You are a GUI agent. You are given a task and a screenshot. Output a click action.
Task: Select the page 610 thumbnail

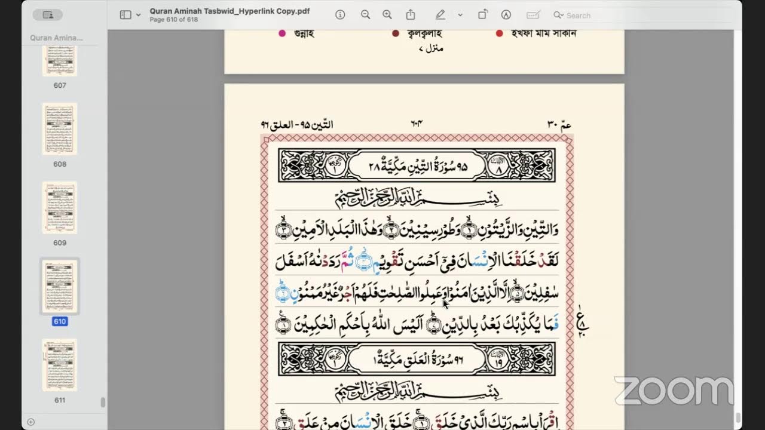59,287
